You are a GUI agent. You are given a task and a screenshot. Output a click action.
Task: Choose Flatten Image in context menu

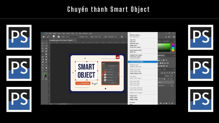pos(134,99)
